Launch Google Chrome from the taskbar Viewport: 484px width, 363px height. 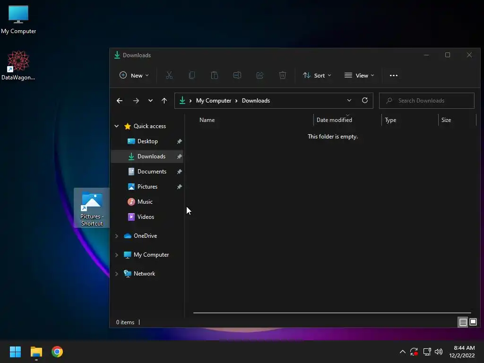click(x=57, y=352)
